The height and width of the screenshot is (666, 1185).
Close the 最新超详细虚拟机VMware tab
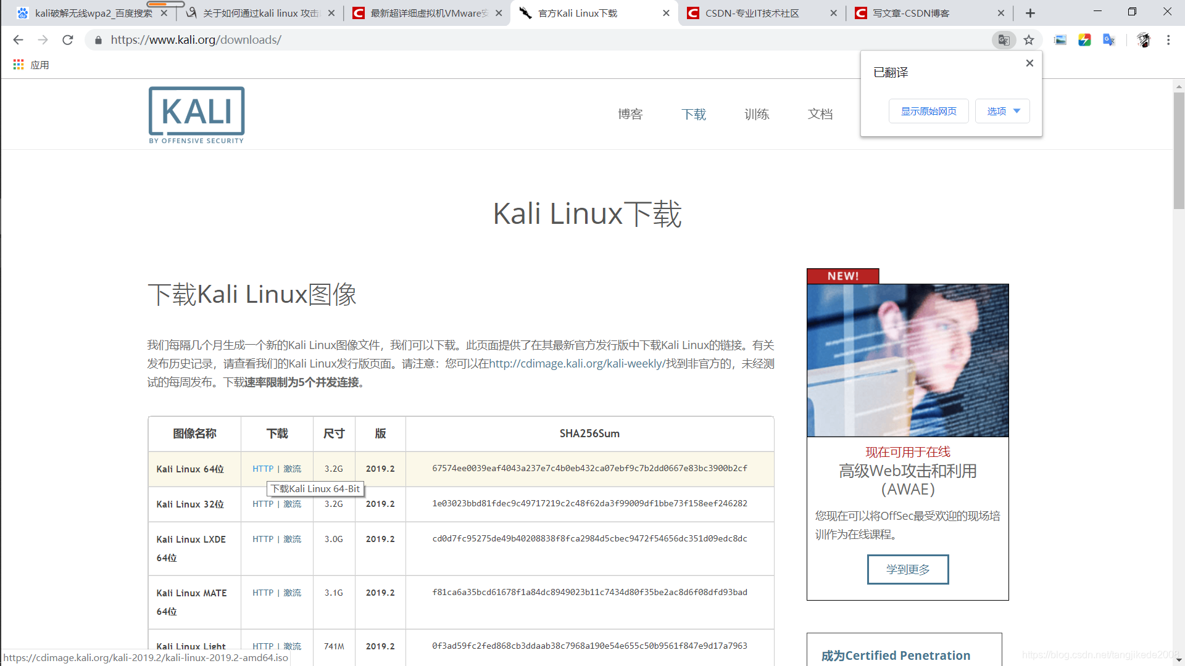pyautogui.click(x=499, y=13)
